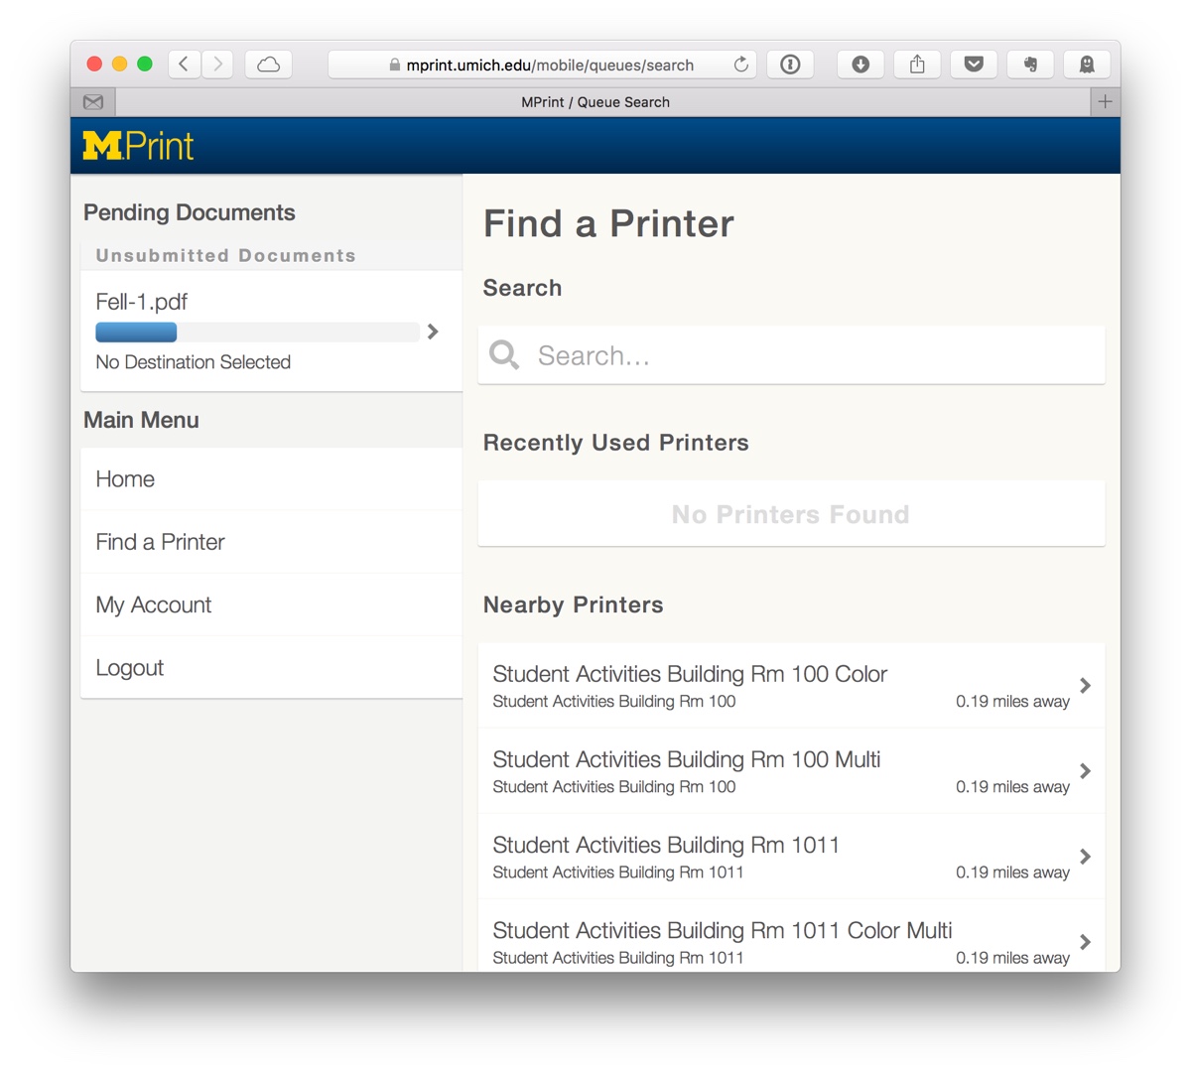Select Student Activities Building Rm 100 Color

tap(791, 686)
